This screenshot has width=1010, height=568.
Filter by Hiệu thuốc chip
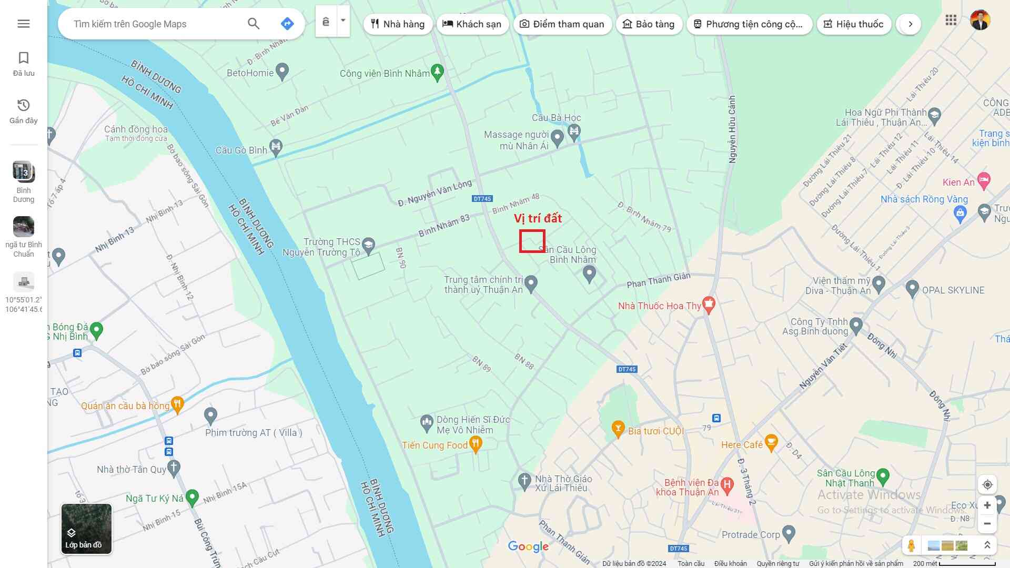(x=853, y=24)
